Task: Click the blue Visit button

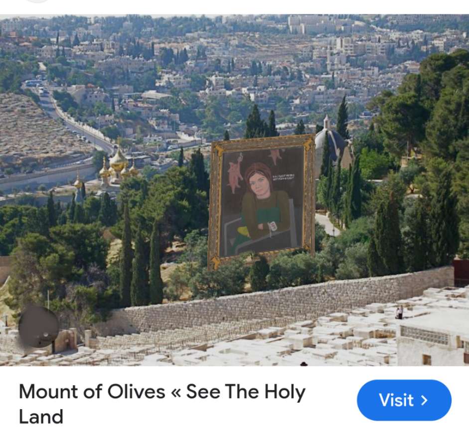Action: (x=404, y=400)
